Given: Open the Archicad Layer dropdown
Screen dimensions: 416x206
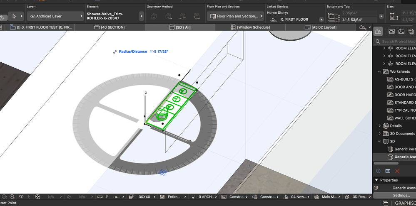Looking at the screenshot, I should click(x=55, y=16).
